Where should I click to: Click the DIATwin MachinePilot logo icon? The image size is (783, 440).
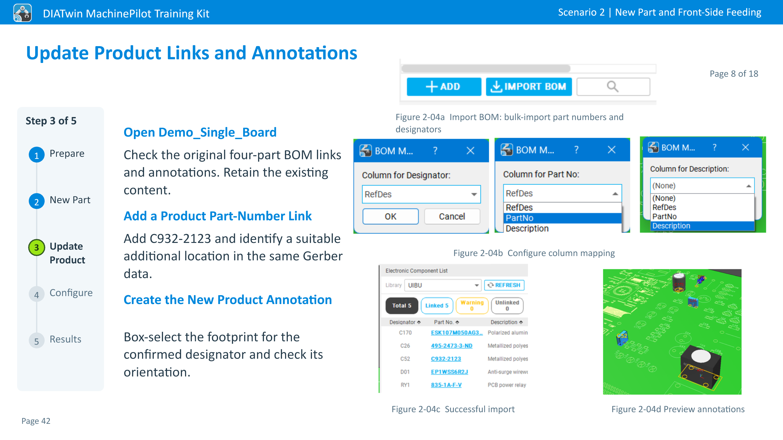22,13
